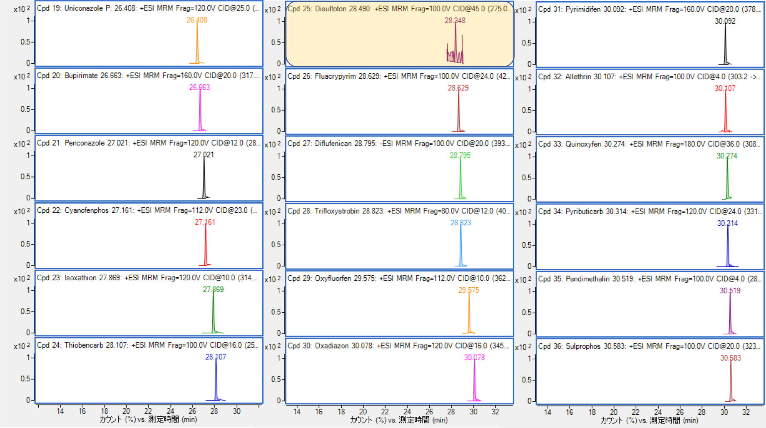Click the 28.348 peak label for Disulfoton

[x=455, y=21]
